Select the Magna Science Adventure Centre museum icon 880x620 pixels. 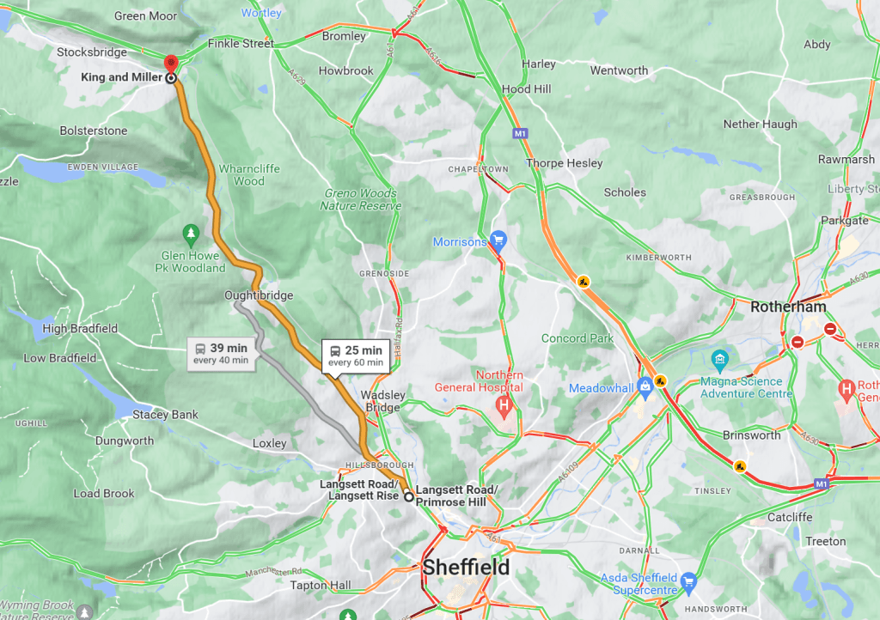click(719, 361)
